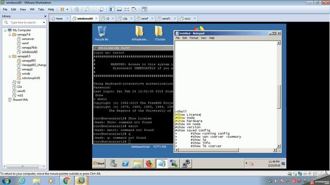The image size is (330, 185).
Task: Click the guest Start button
Action: point(99,163)
